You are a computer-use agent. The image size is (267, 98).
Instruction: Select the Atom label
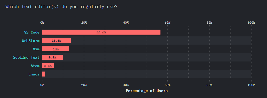pyautogui.click(x=35, y=66)
